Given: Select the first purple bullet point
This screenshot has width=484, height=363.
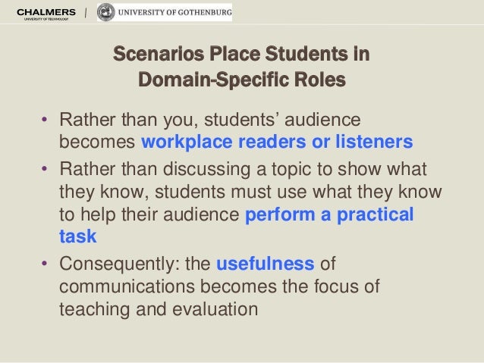Looking at the screenshot, I should pyautogui.click(x=45, y=119).
